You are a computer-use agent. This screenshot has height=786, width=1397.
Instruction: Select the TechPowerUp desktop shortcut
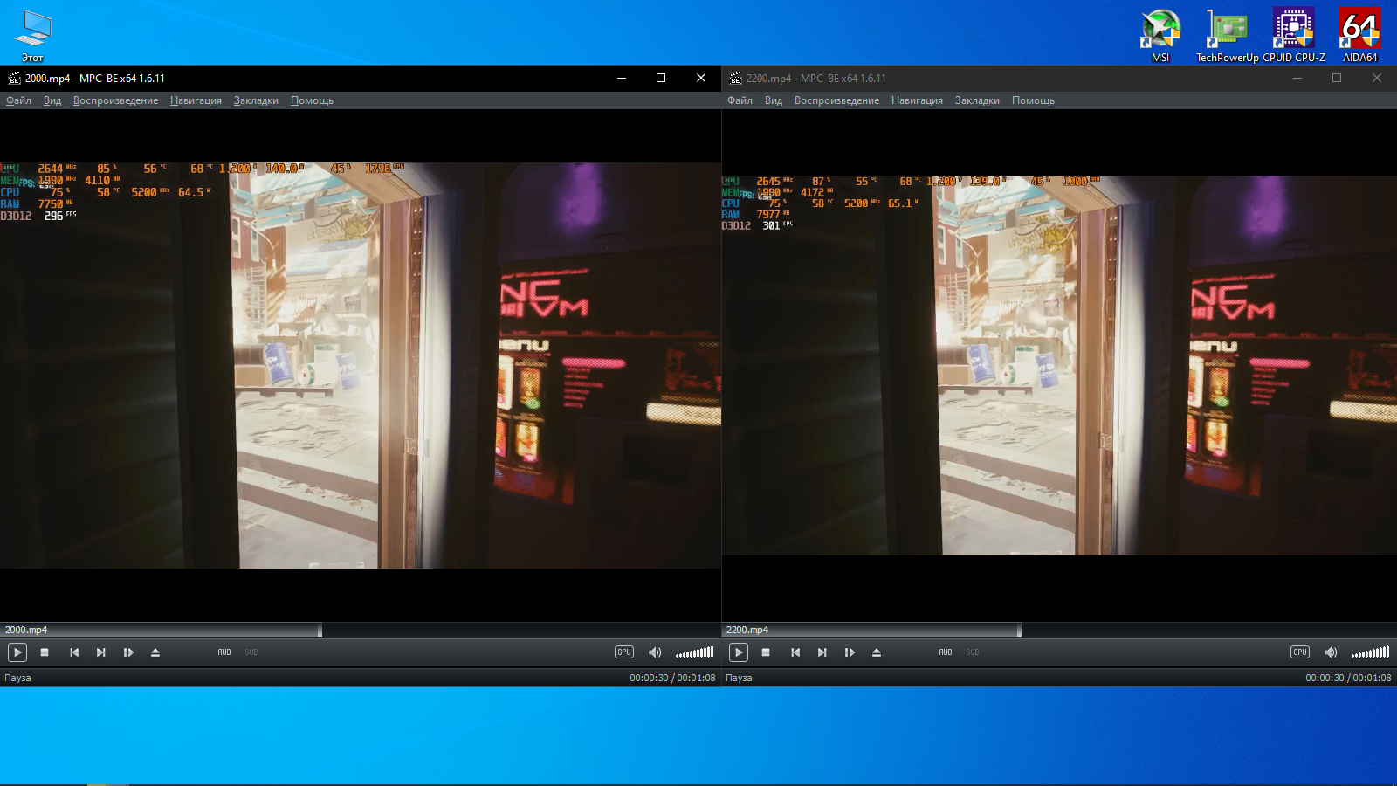1227,36
